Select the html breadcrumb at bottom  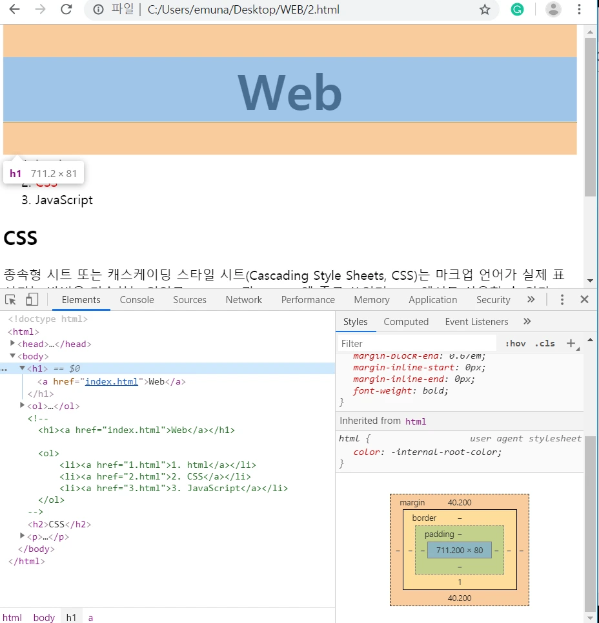[12, 617]
